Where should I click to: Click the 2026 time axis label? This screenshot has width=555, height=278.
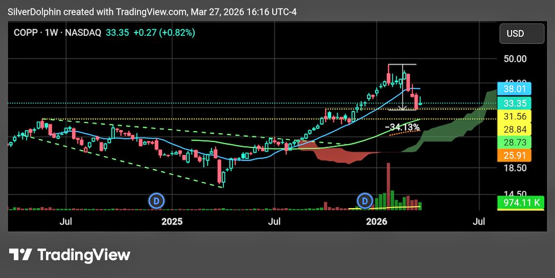tap(377, 222)
